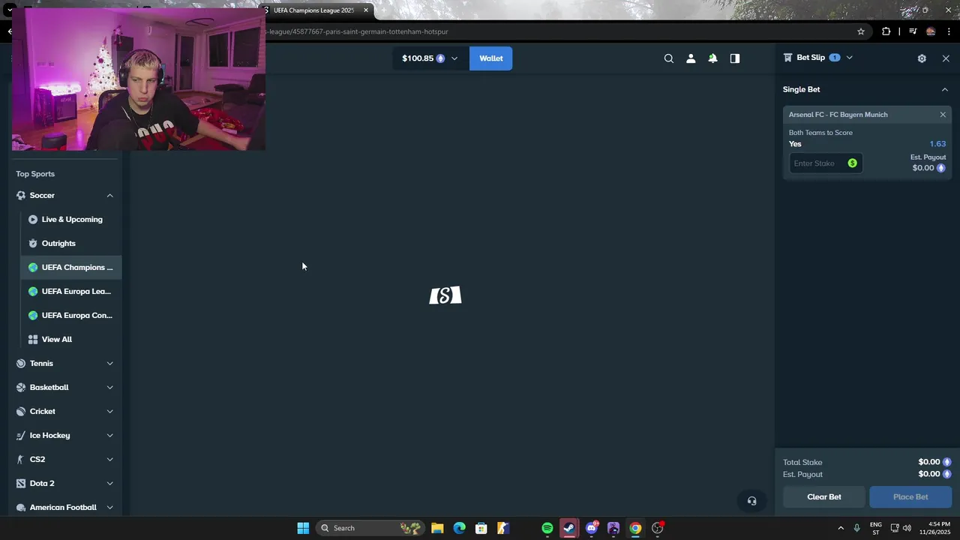Click the Soccer ball icon in sidebar
Screen dimensions: 960x540
pyautogui.click(x=21, y=196)
